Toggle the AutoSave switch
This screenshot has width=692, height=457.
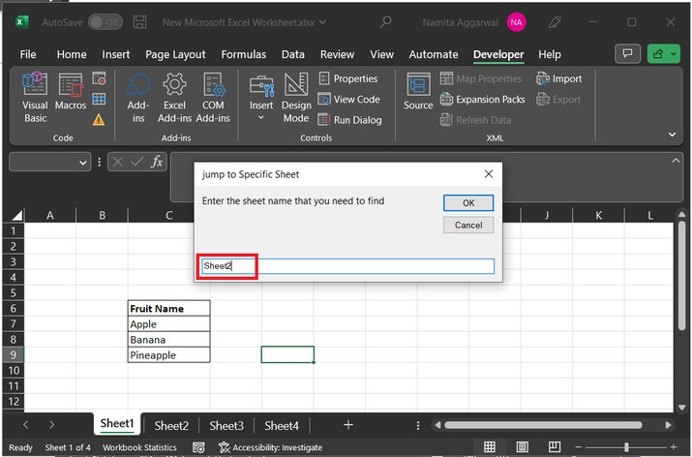[x=105, y=21]
